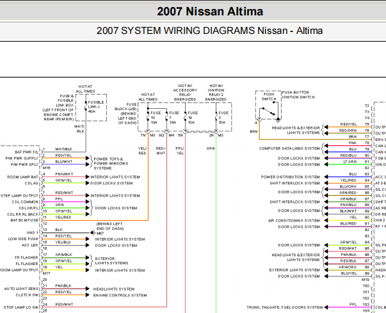Click the M17 connector label

click(47, 273)
